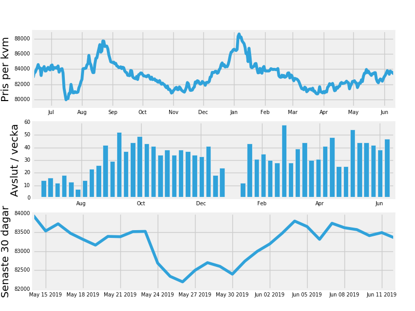This screenshot has height=311, width=415.
Task: Click the 'Avslut / vecka' axis title
Action: [x=15, y=160]
